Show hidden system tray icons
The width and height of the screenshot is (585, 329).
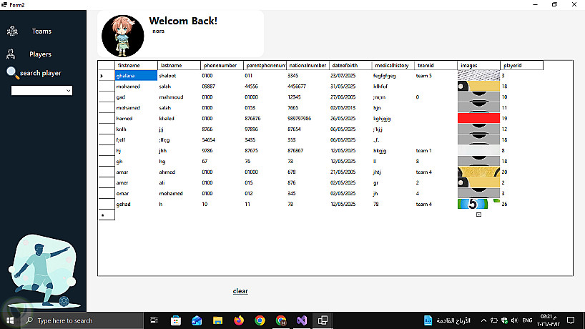tap(483, 320)
